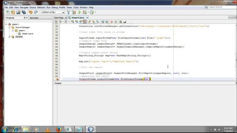Click the Redo arrow icon

(36, 12)
